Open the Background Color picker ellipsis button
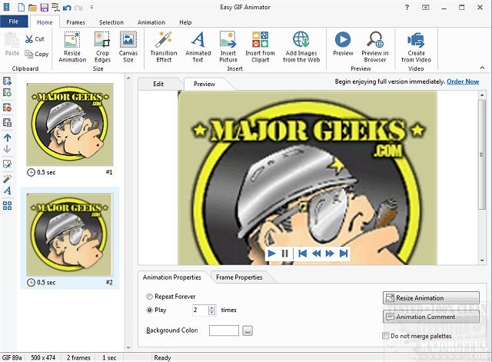Screen dimensions: 492x362 [248, 330]
